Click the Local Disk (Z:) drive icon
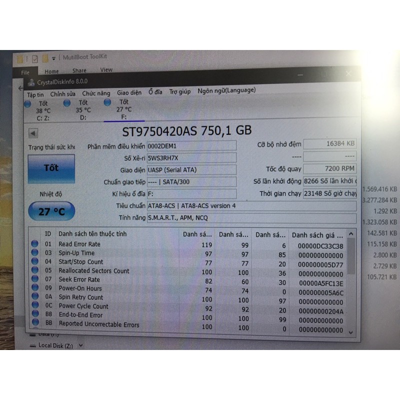The image size is (400, 400). point(32,345)
